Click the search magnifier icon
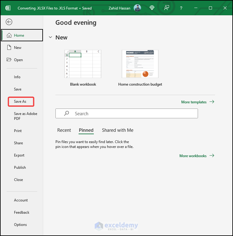 click(x=66, y=113)
